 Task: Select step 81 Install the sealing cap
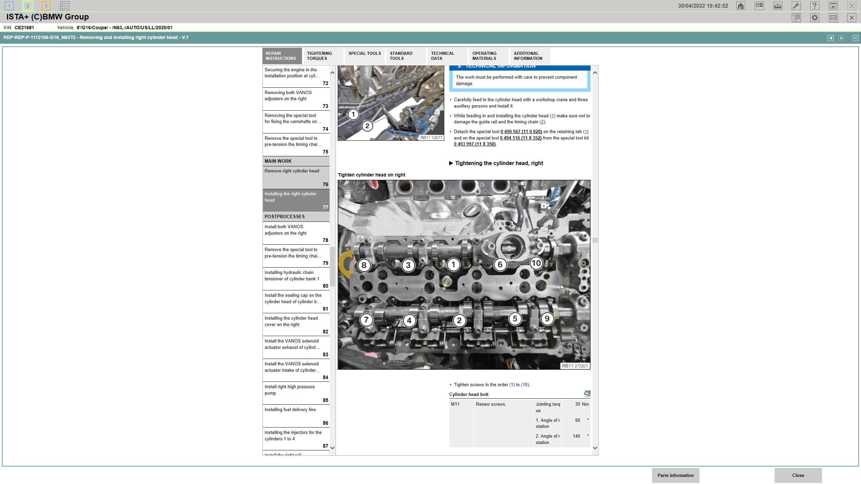click(296, 302)
